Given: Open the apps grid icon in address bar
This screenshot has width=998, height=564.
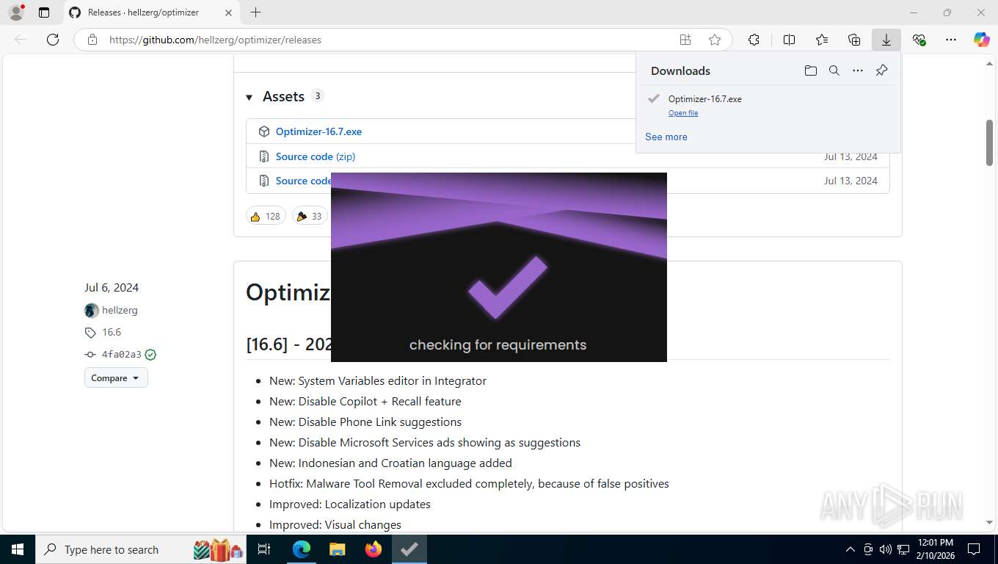Looking at the screenshot, I should tap(685, 40).
